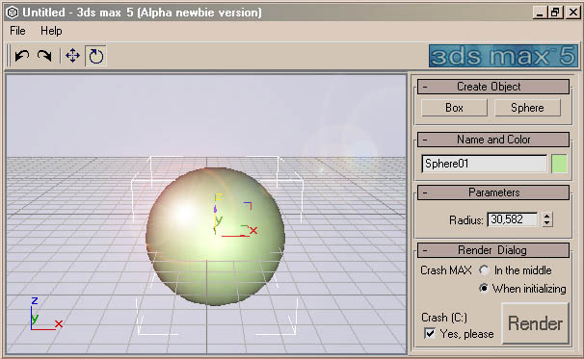584x359 pixels.
Task: Click the 3ds max 5 logo banner
Action: 503,56
